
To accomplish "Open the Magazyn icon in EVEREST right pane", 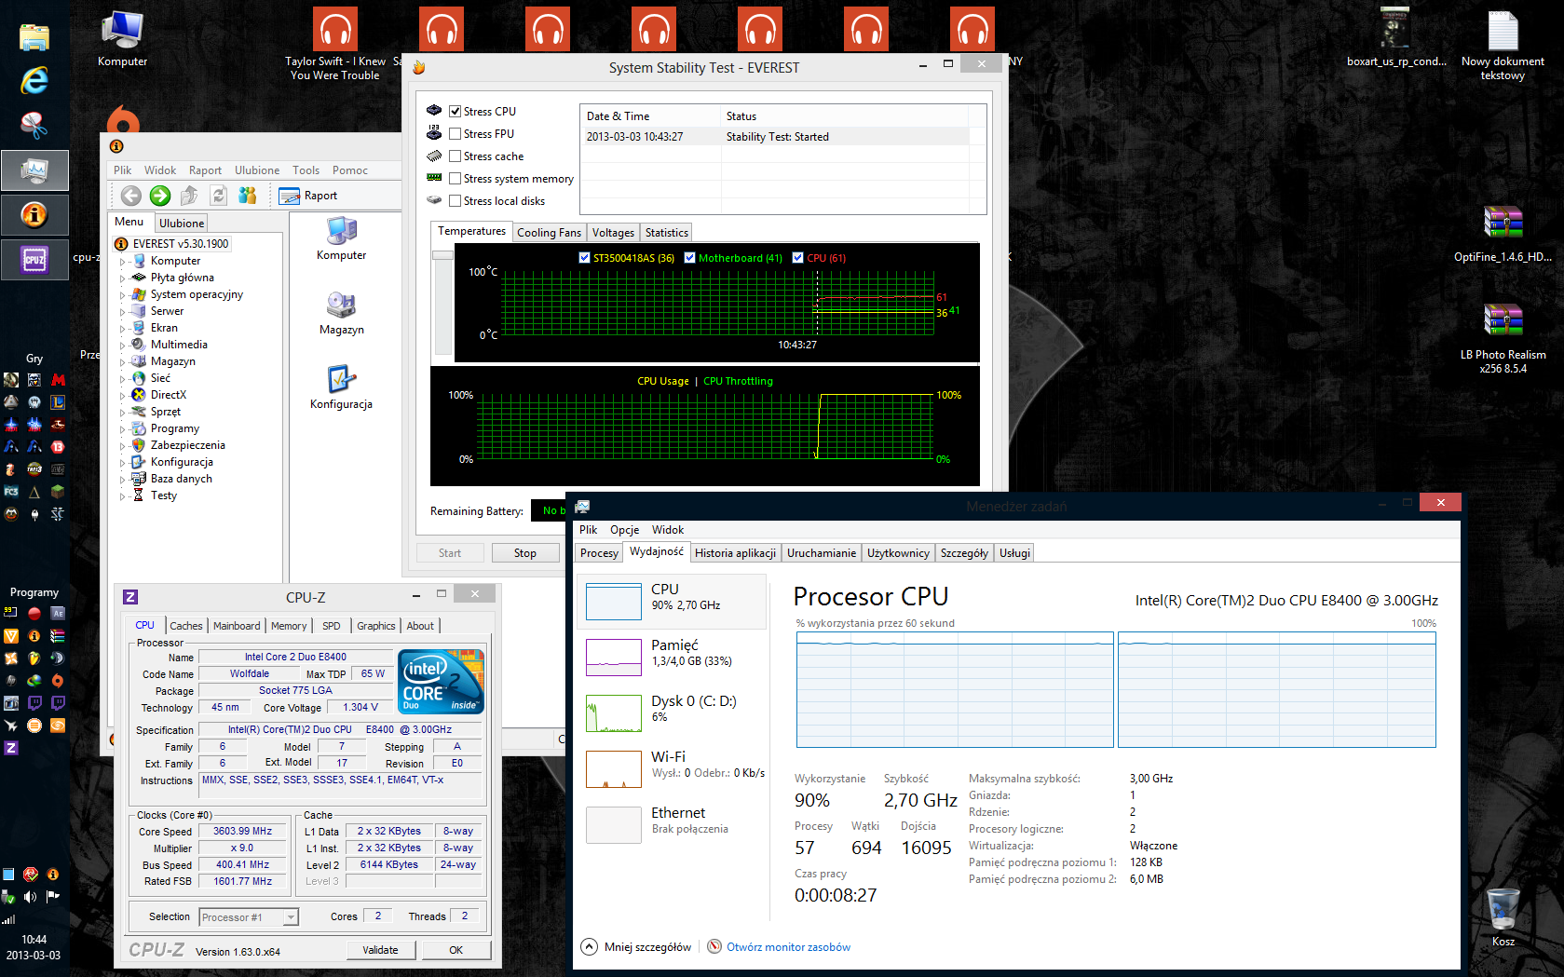I will 342,314.
